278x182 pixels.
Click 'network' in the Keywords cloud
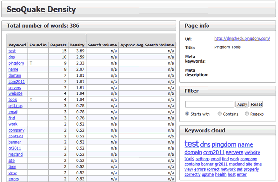pyautogui.click(x=228, y=169)
